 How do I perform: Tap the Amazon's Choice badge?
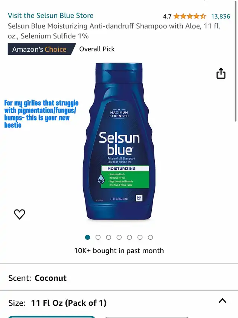[x=42, y=49]
